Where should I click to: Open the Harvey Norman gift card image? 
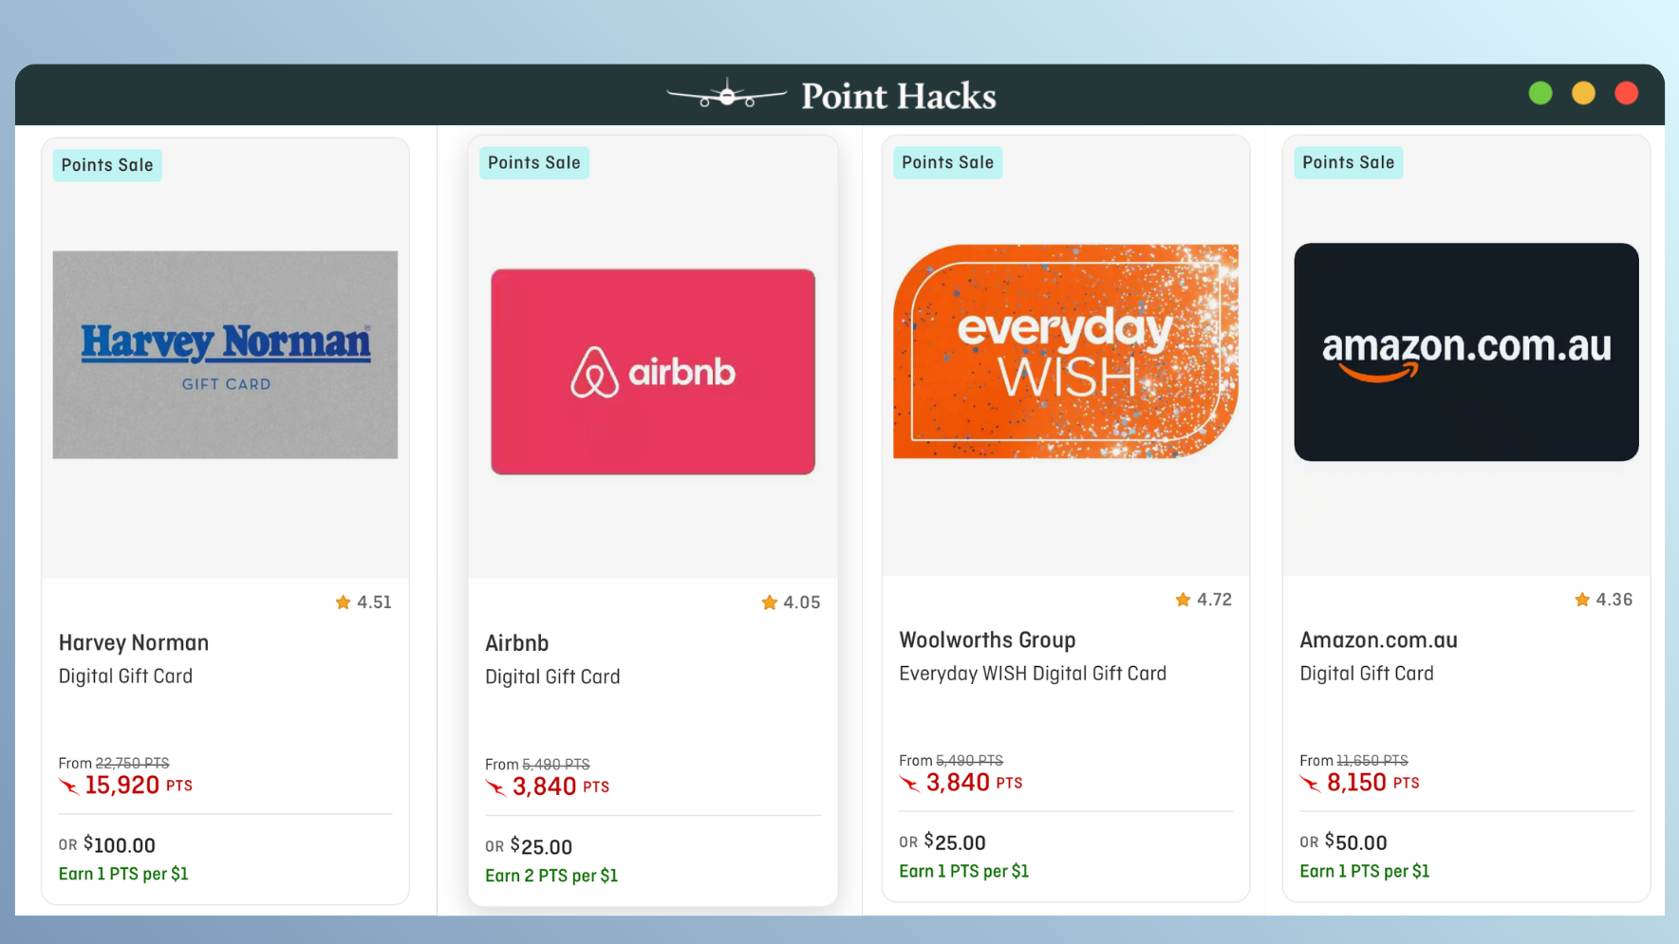point(225,355)
